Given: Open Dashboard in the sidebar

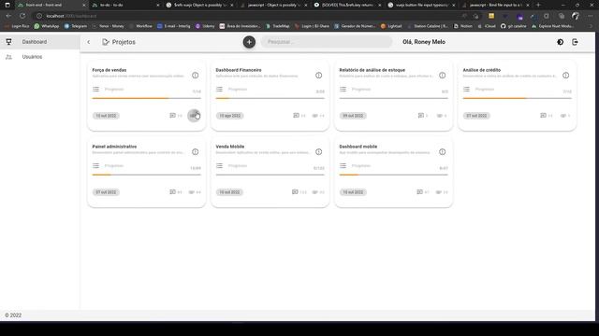Looking at the screenshot, I should (x=39, y=41).
